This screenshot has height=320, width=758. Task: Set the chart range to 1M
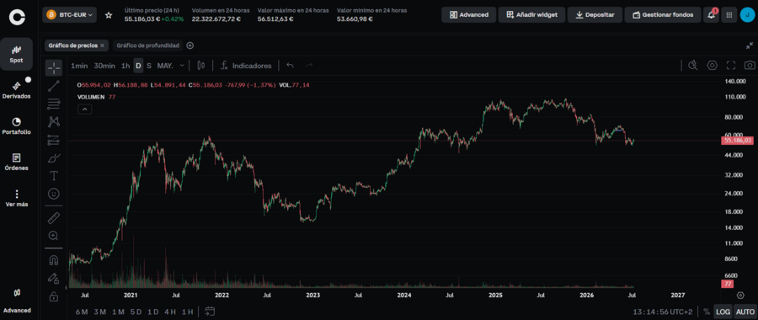coord(118,312)
